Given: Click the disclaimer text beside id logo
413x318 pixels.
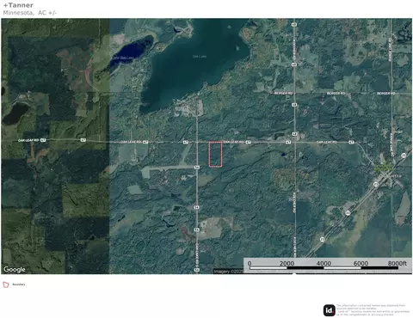Looking at the screenshot, I should 373,310.
